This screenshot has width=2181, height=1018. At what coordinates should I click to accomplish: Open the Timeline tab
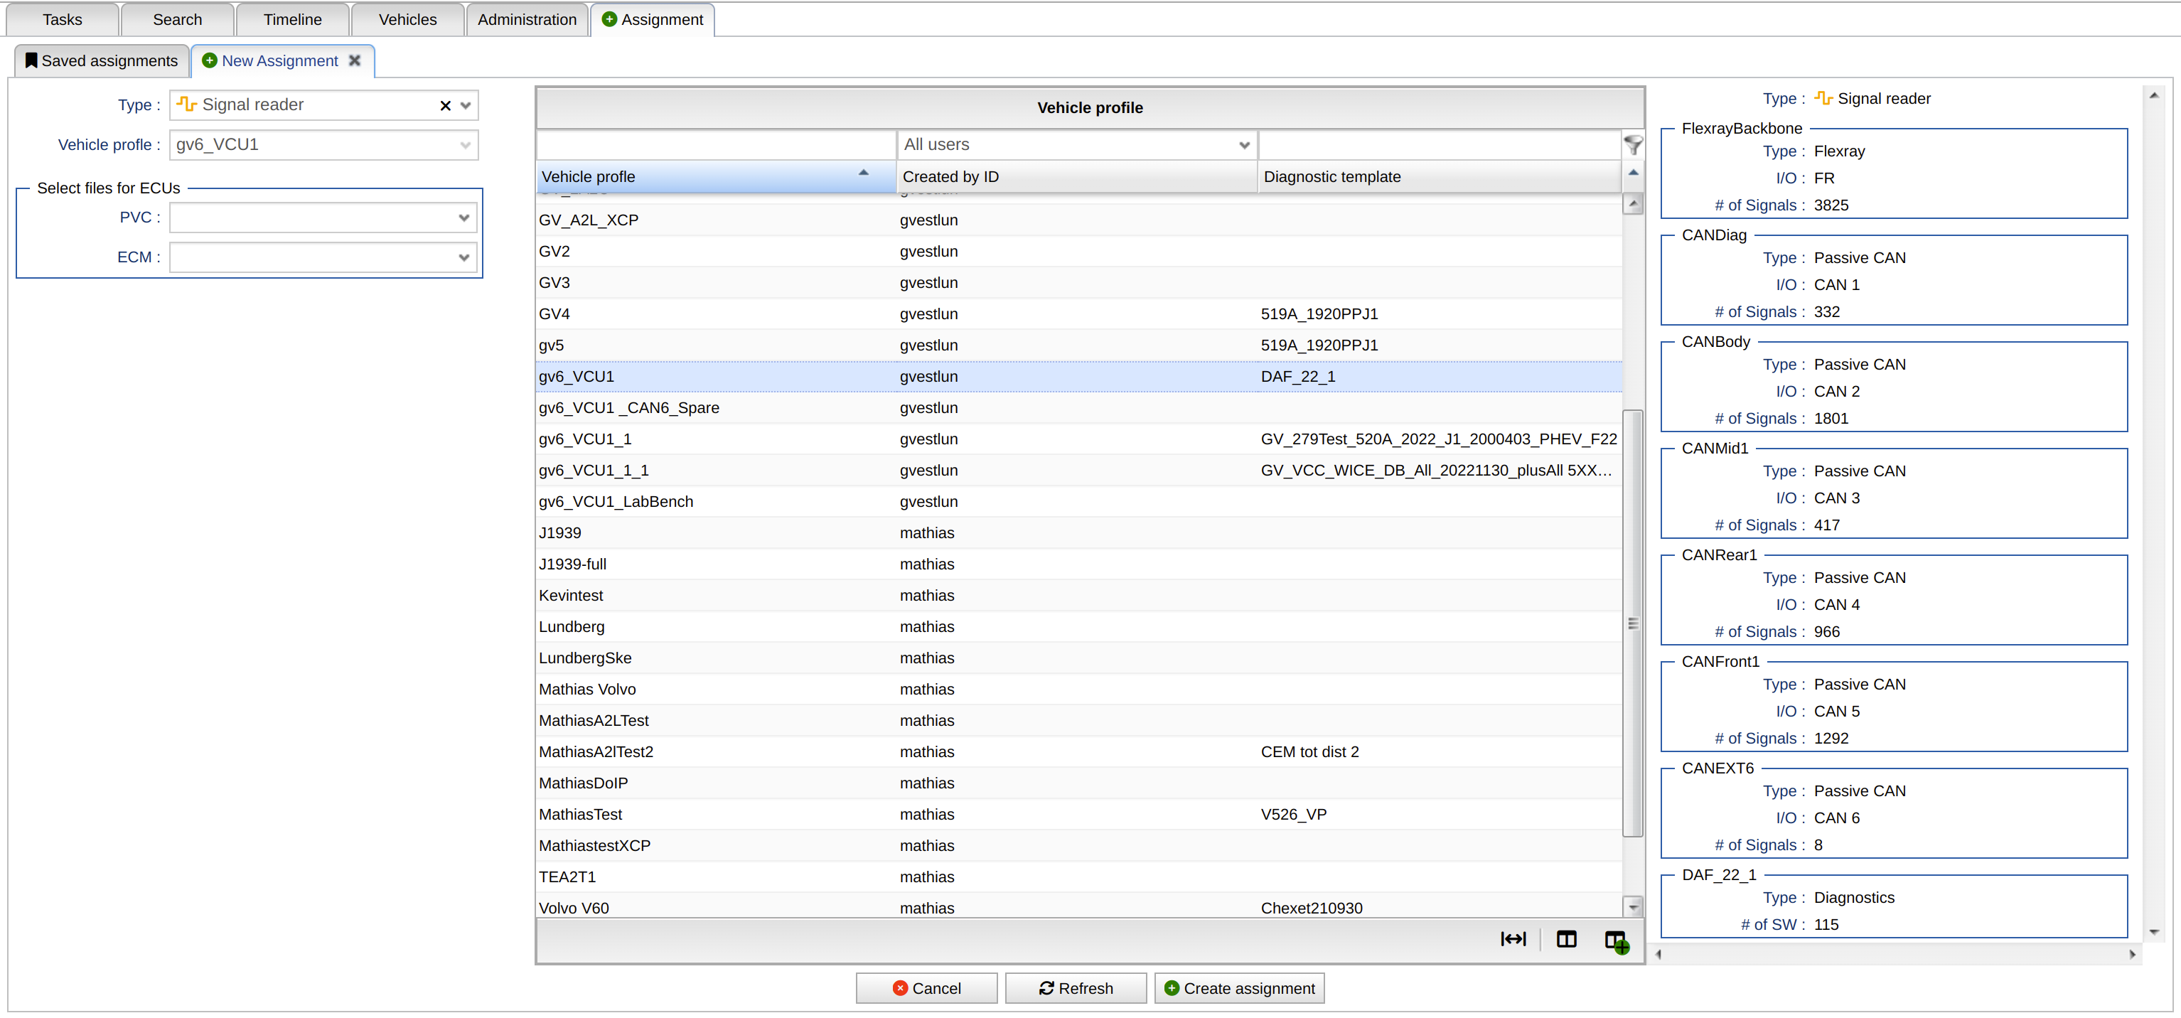292,19
